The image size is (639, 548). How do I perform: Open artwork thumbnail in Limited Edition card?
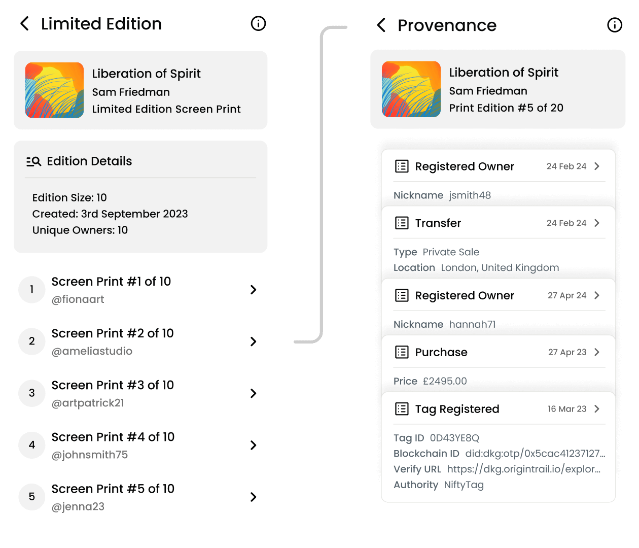tap(55, 90)
